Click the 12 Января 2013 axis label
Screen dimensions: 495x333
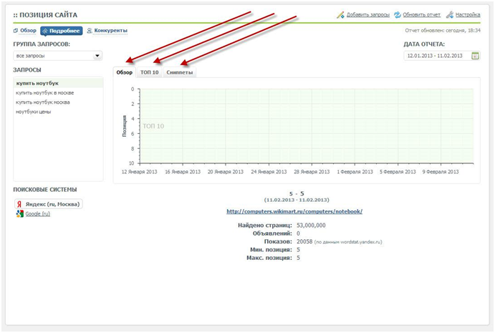[x=139, y=172]
